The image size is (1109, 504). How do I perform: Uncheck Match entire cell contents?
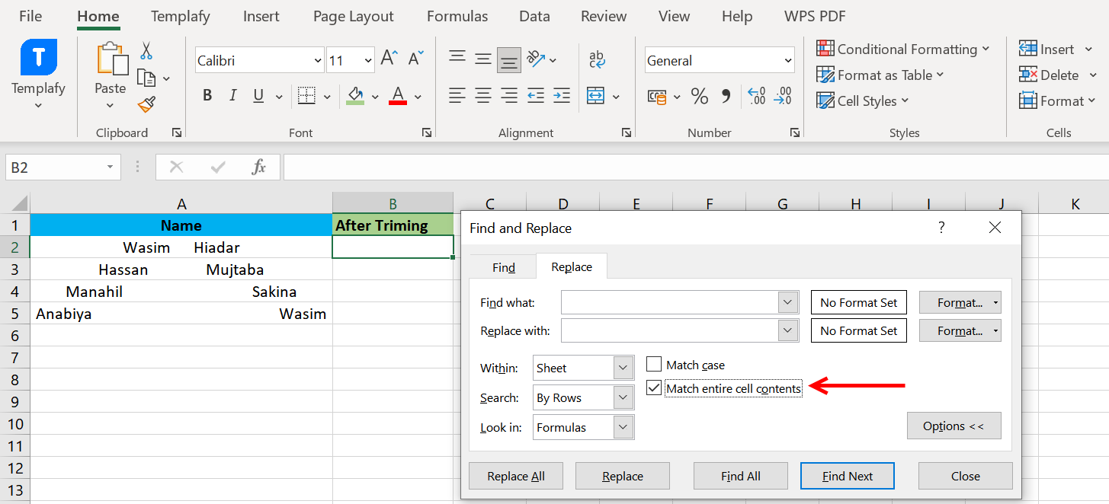pos(653,388)
